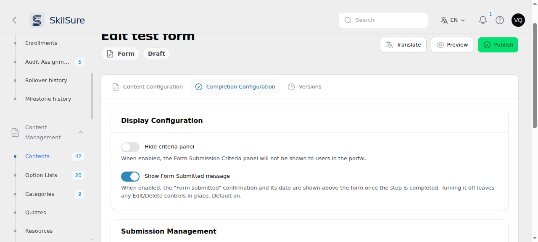Screen dimensions: 538x242
Task: Click the clock icon on Versions tab
Action: pos(291,87)
